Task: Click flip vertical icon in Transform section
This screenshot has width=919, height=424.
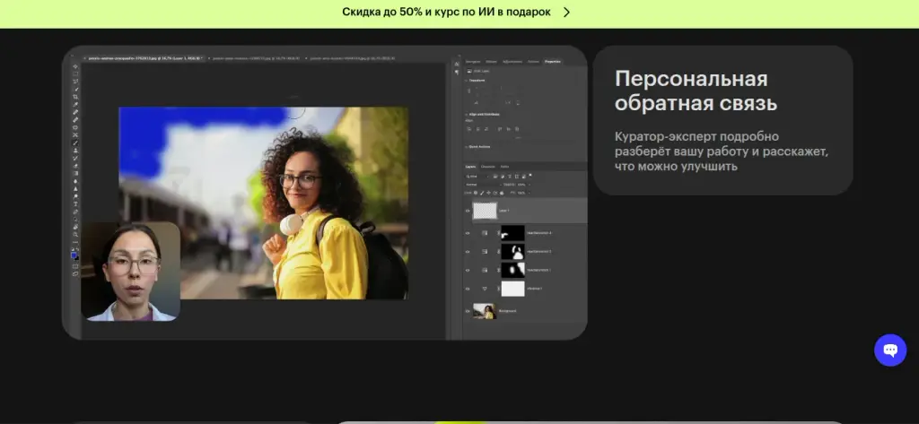Action: click(x=518, y=102)
